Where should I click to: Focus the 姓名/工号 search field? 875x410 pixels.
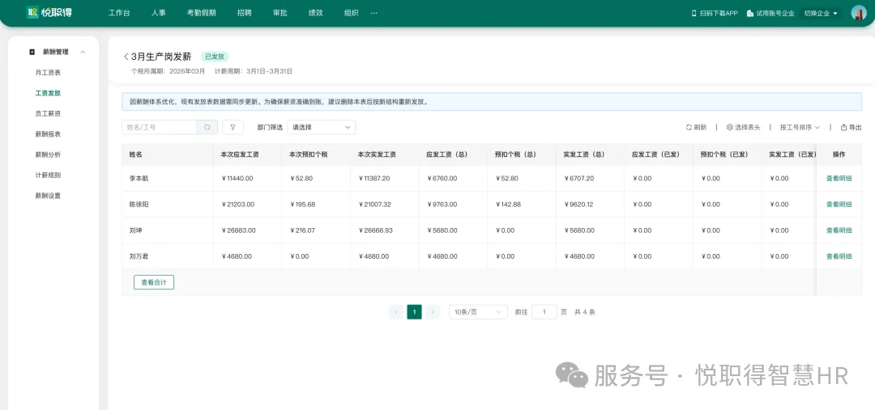159,127
